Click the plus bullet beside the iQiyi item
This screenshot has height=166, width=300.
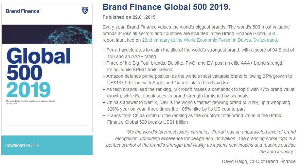pos(104,102)
